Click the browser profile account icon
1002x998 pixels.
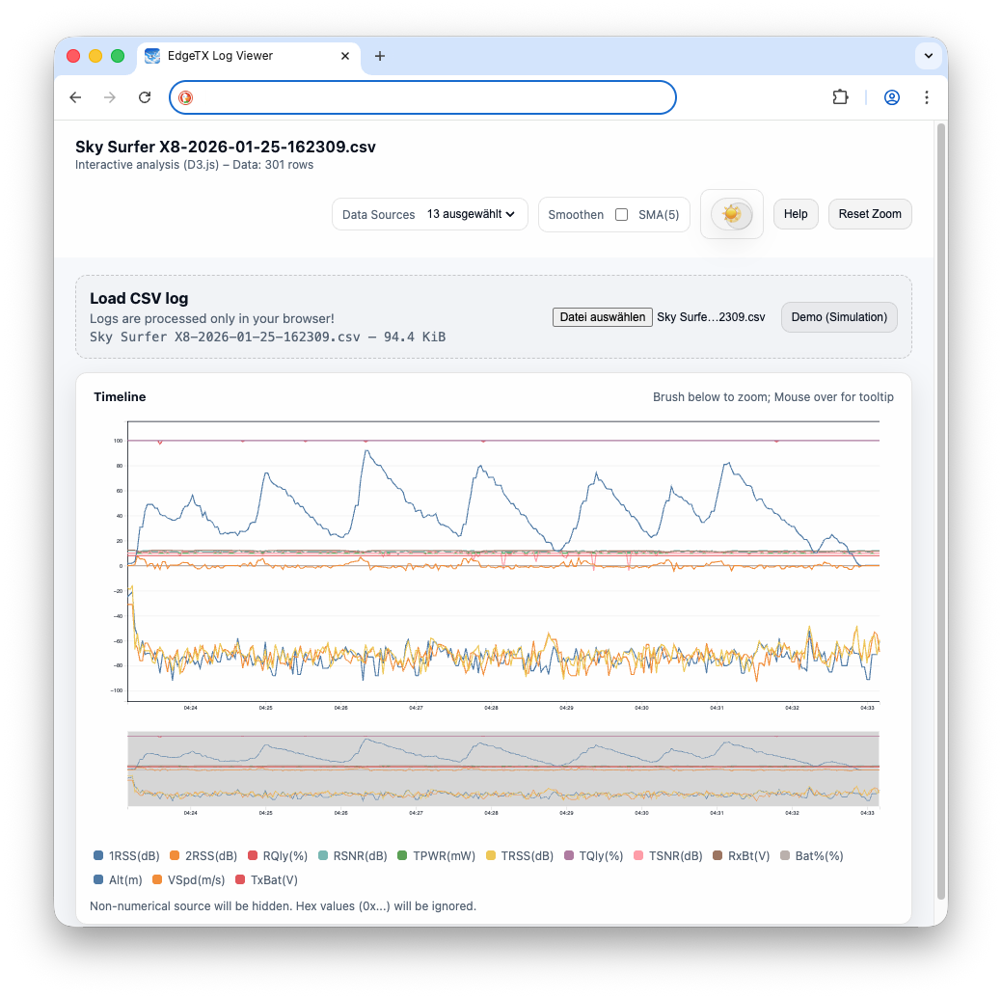click(x=892, y=96)
